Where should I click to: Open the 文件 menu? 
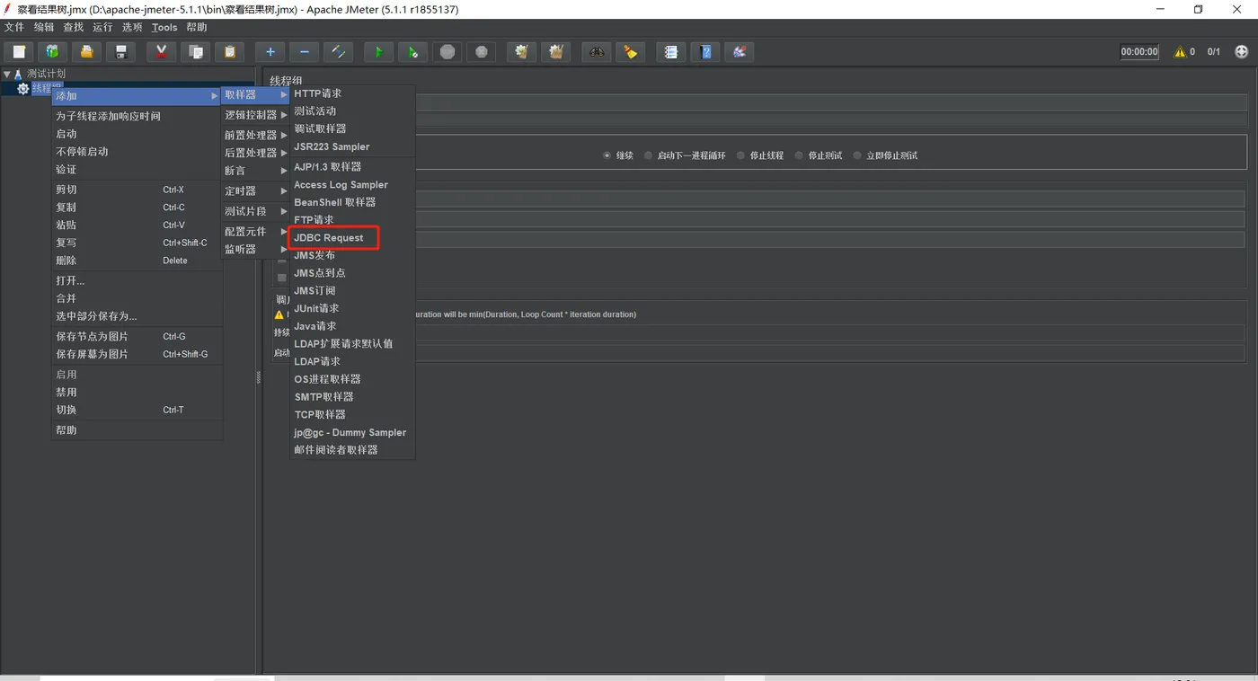pyautogui.click(x=14, y=28)
